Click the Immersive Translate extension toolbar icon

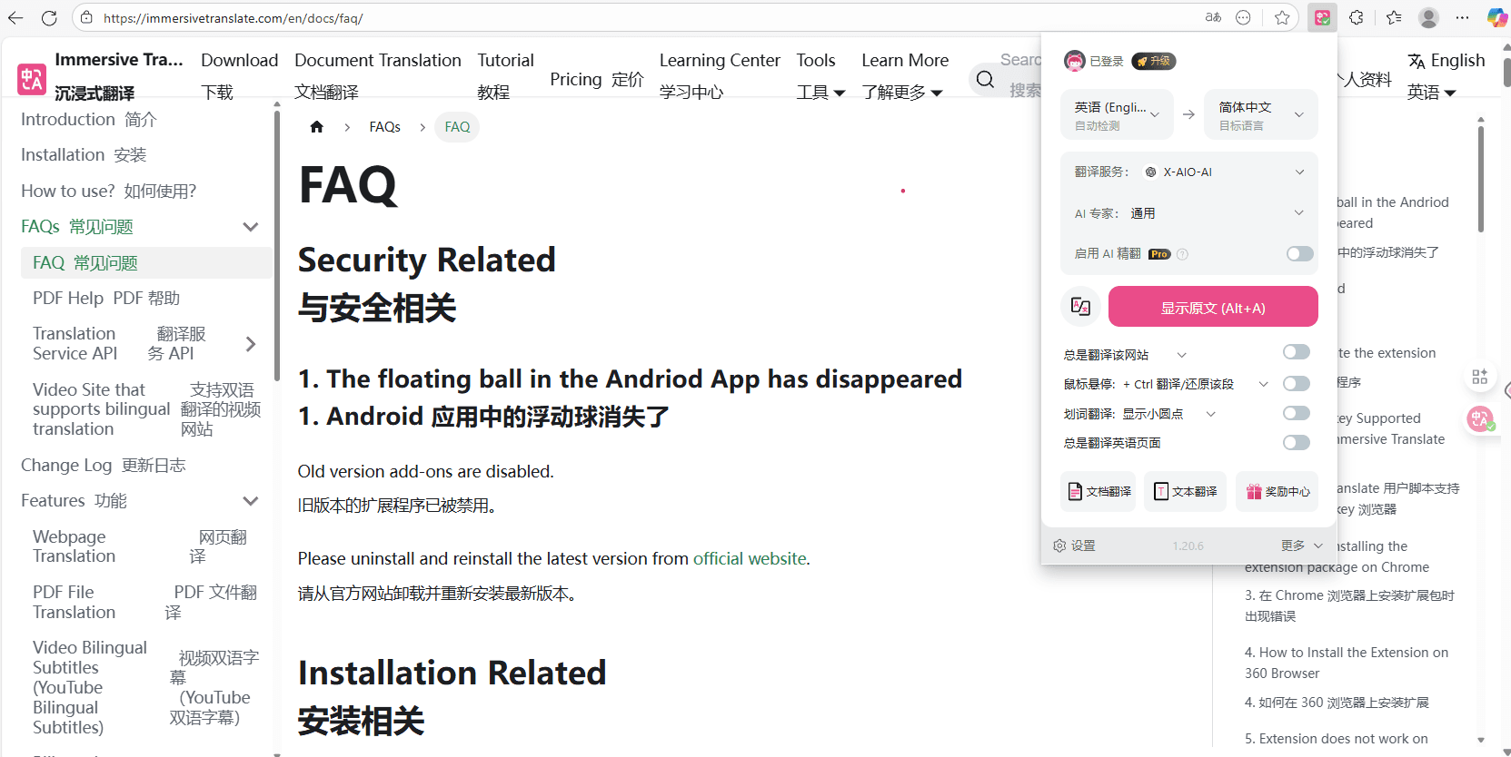[x=1322, y=18]
